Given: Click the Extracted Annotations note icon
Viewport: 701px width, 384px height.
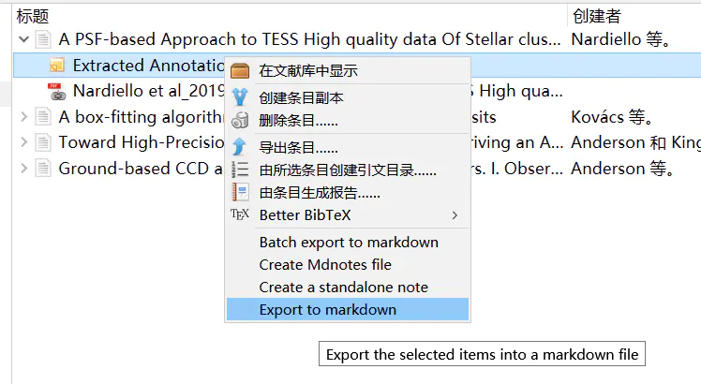Looking at the screenshot, I should pyautogui.click(x=56, y=66).
